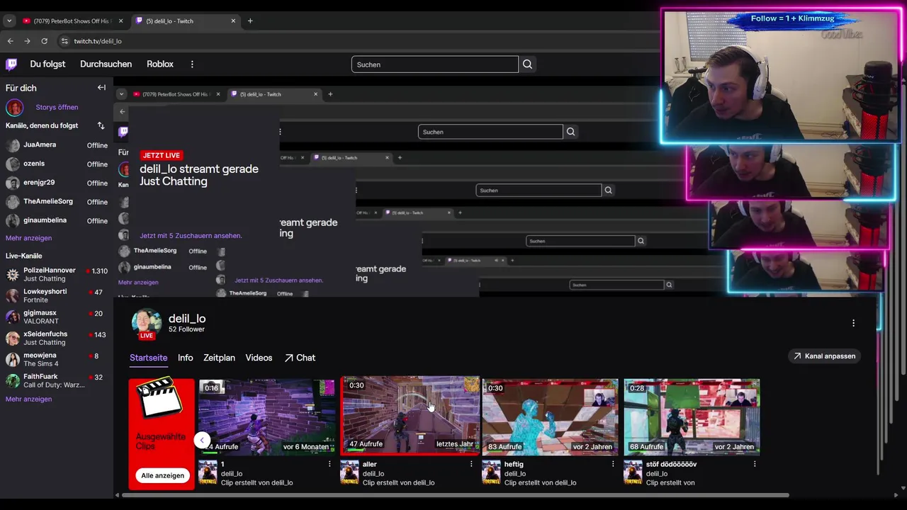The height and width of the screenshot is (510, 907).
Task: Close the delil_lo Twitch tab
Action: [234, 21]
